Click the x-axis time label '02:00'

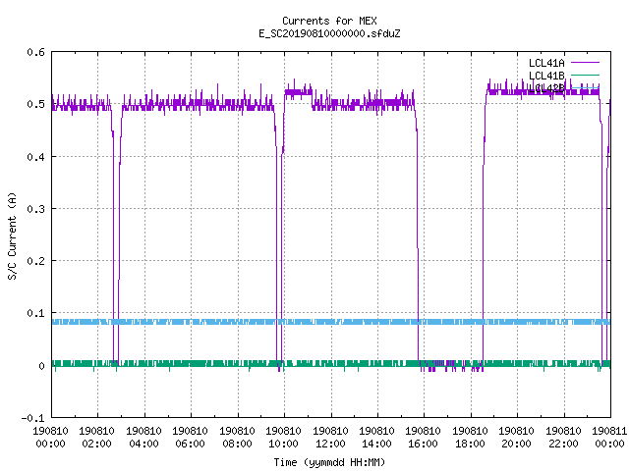coord(96,444)
